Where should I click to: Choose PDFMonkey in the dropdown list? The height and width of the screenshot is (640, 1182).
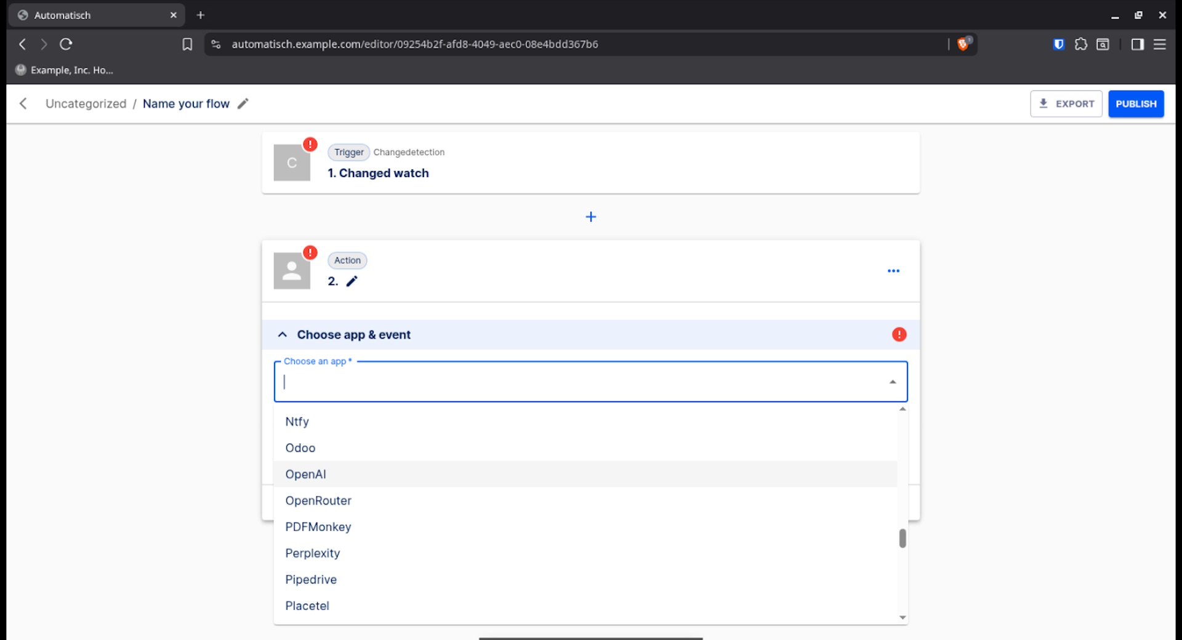tap(318, 527)
